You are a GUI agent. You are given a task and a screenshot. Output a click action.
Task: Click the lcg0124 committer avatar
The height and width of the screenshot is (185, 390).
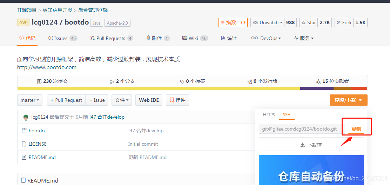[26, 117]
